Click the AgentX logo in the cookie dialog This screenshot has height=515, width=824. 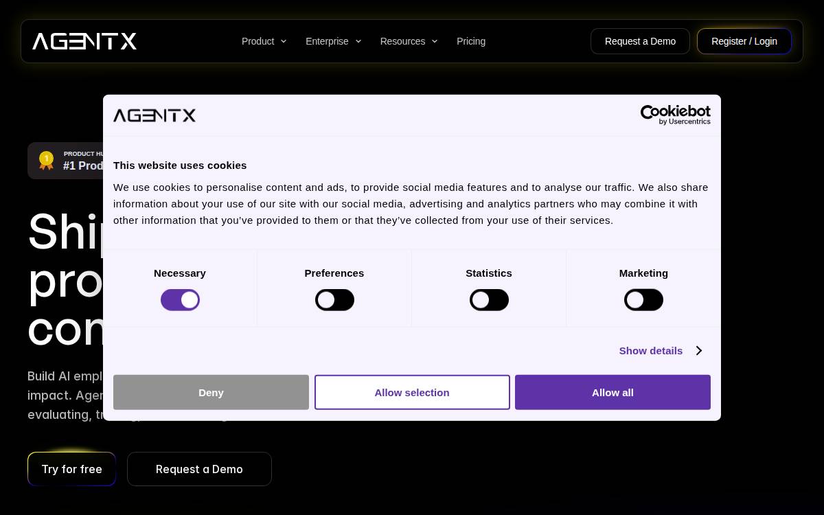(154, 115)
